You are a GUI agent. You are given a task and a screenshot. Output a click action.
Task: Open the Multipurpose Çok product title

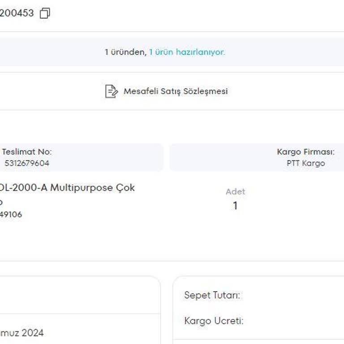coord(67,188)
